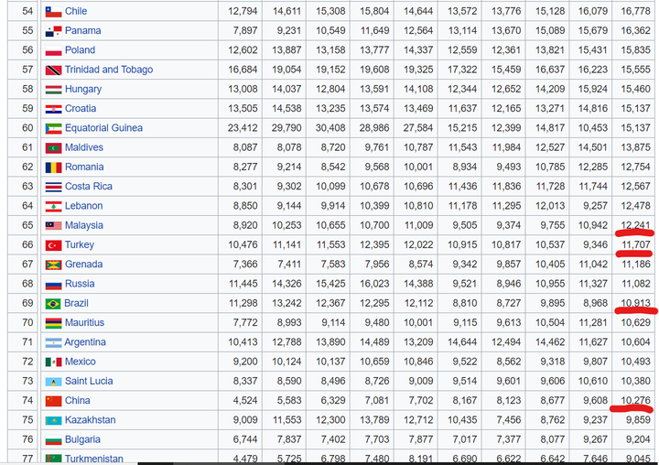Click the Poland flag icon
This screenshot has width=659, height=465.
(53, 50)
